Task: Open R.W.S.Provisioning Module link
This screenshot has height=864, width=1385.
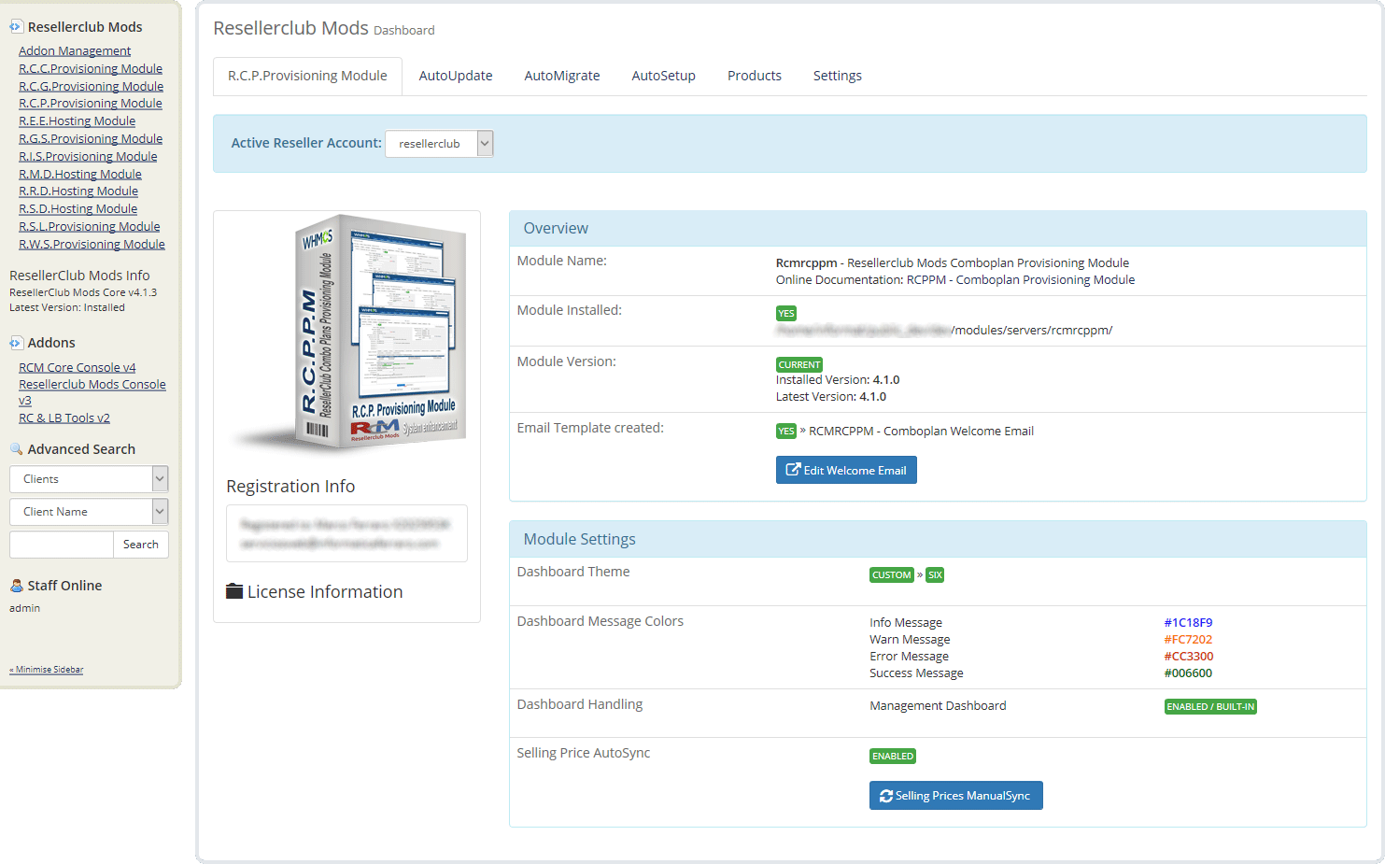Action: click(92, 245)
